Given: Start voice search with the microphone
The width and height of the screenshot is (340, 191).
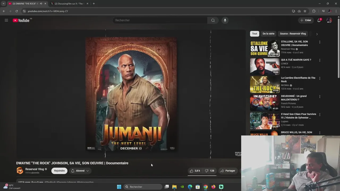Looking at the screenshot, I should [x=225, y=20].
